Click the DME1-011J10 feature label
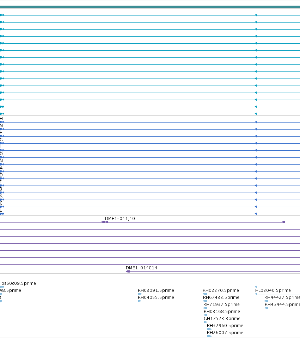 point(120,219)
